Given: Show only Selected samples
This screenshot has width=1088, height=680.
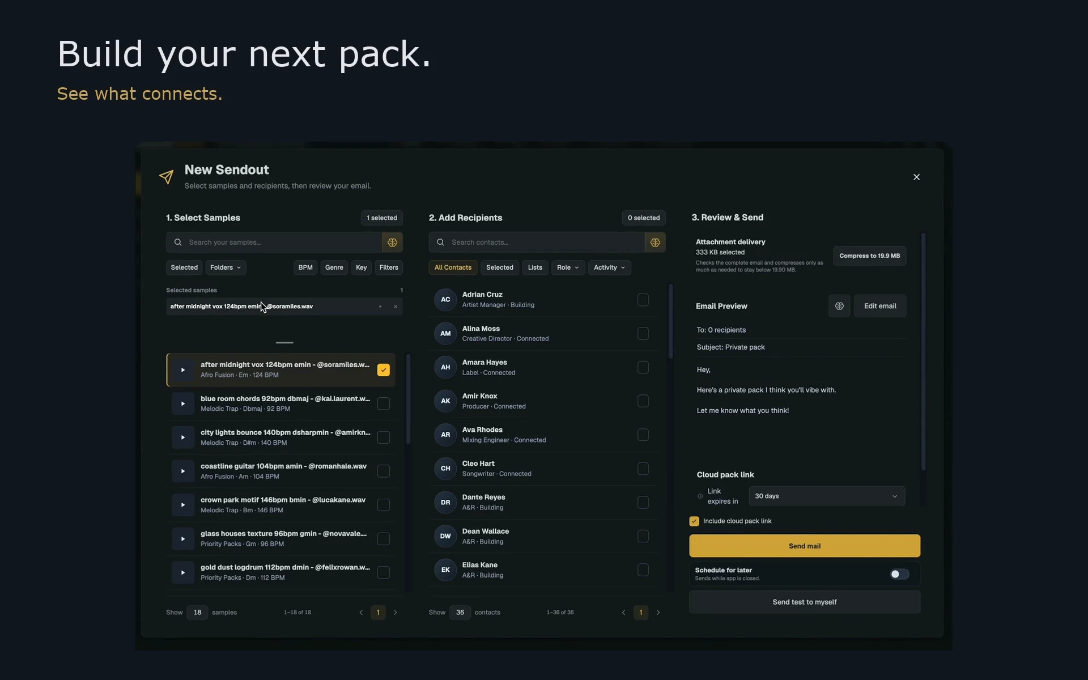Looking at the screenshot, I should tap(184, 267).
